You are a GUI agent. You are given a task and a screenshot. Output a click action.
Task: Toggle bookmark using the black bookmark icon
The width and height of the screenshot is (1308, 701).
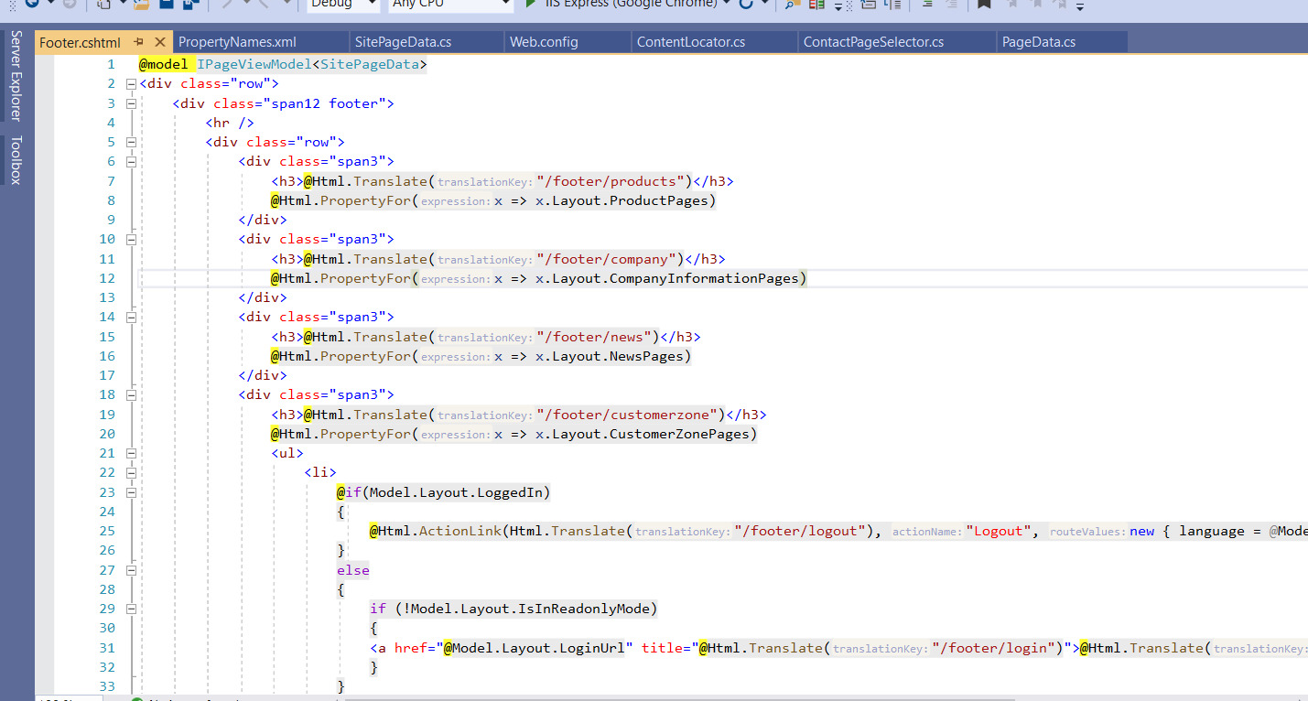tap(984, 5)
